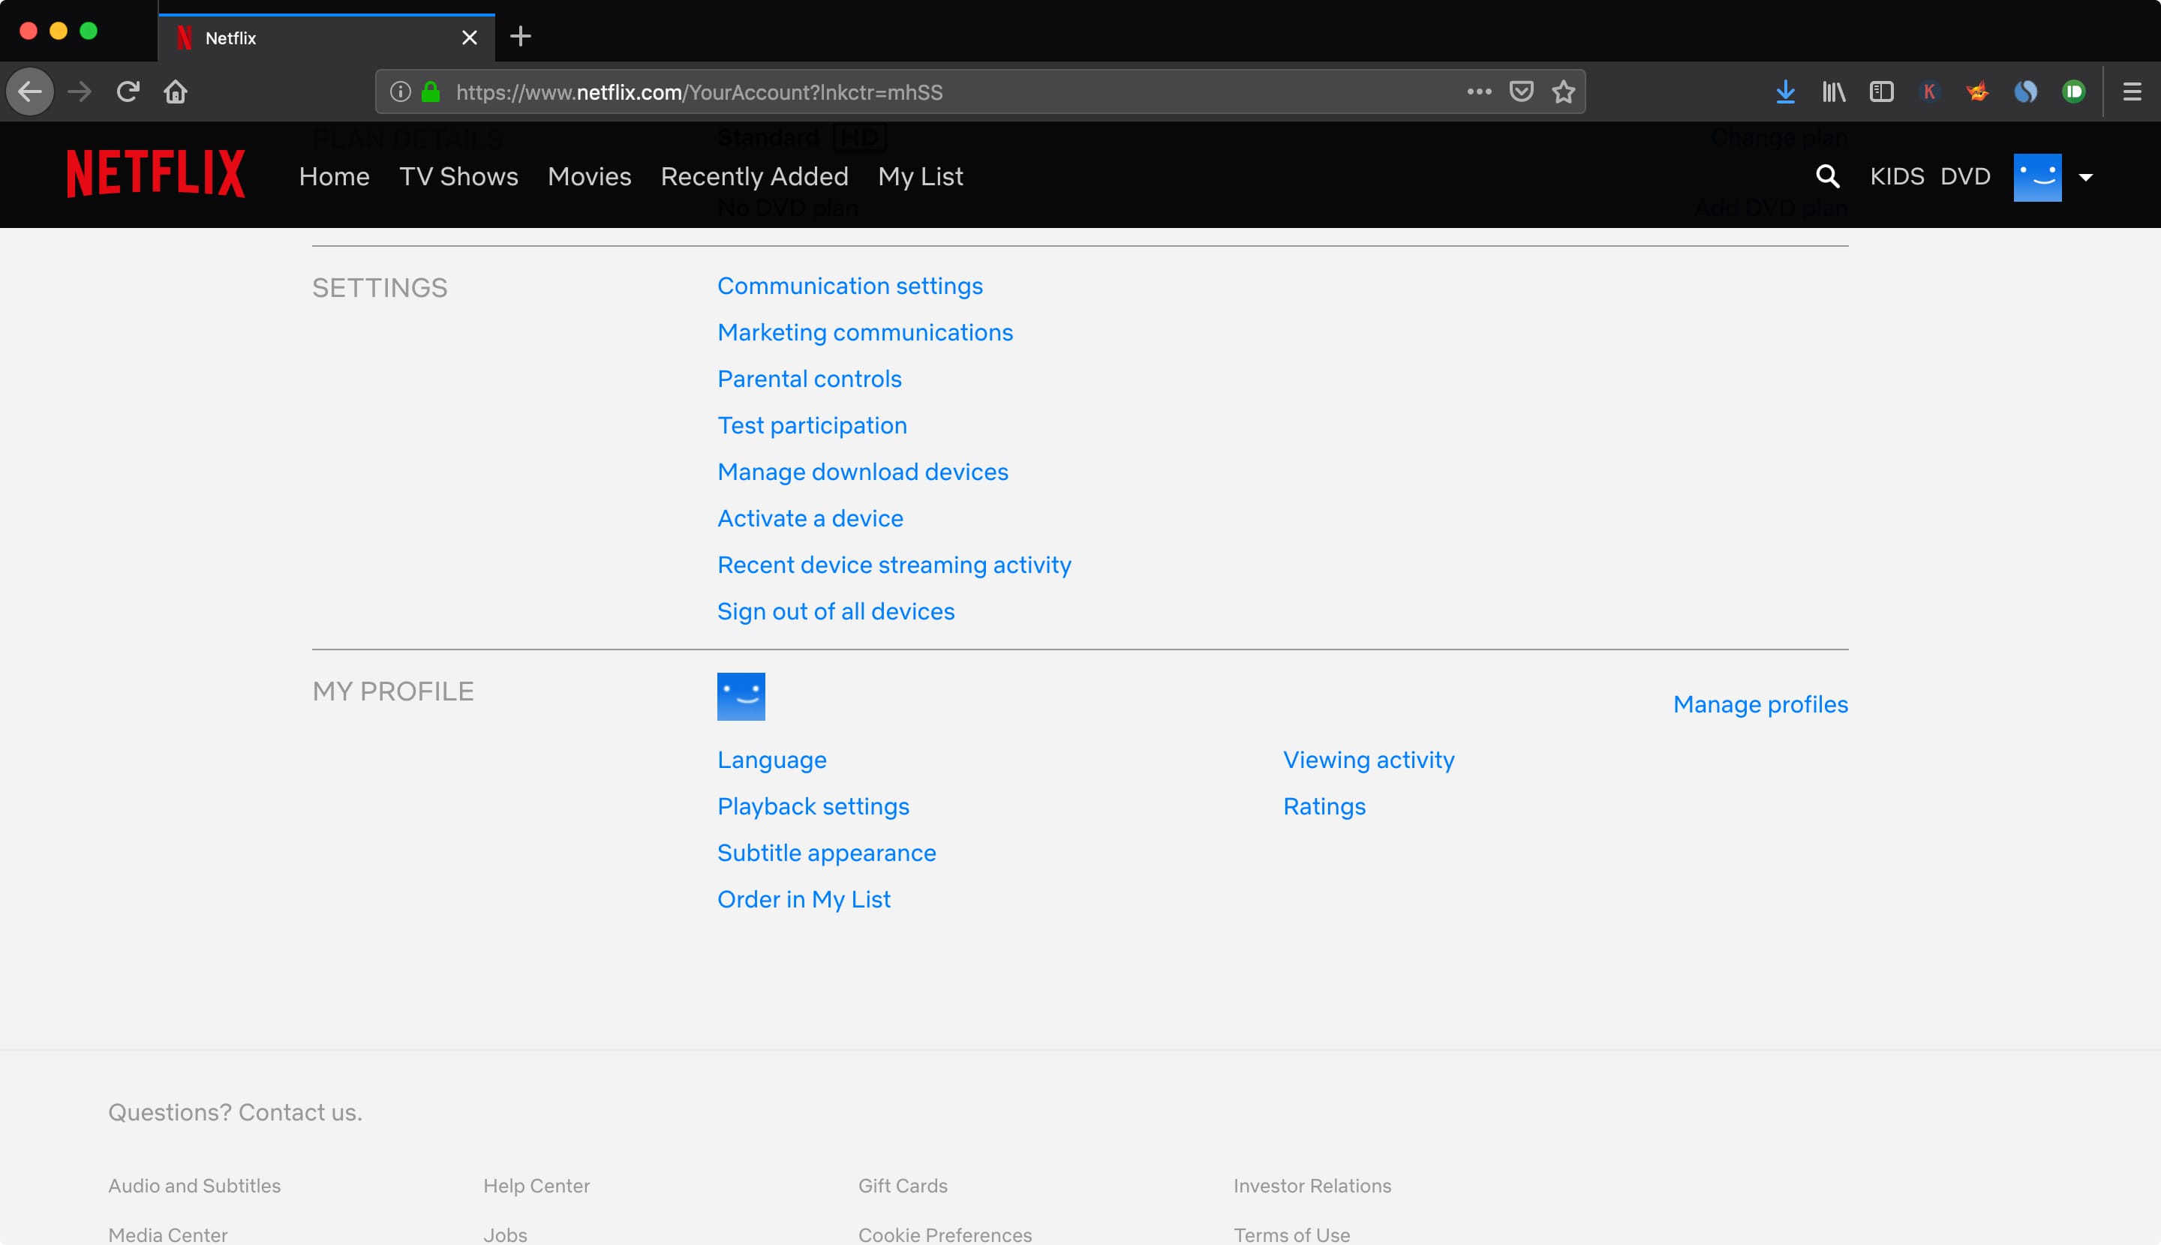2161x1245 pixels.
Task: Open Netflix search with the magnifier icon
Action: (x=1827, y=176)
